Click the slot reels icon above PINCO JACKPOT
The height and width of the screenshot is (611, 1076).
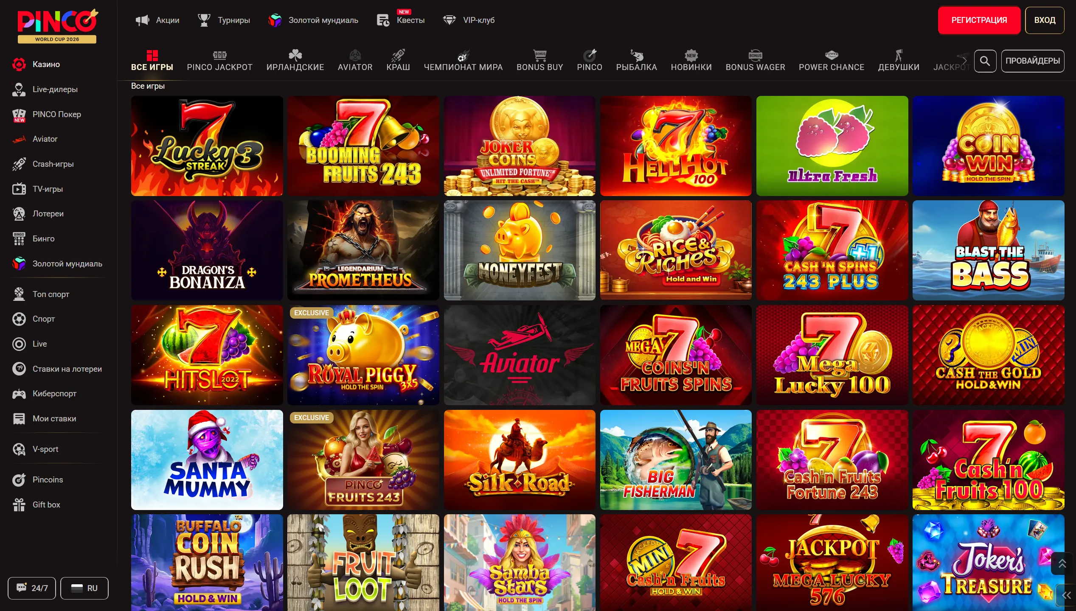(219, 55)
